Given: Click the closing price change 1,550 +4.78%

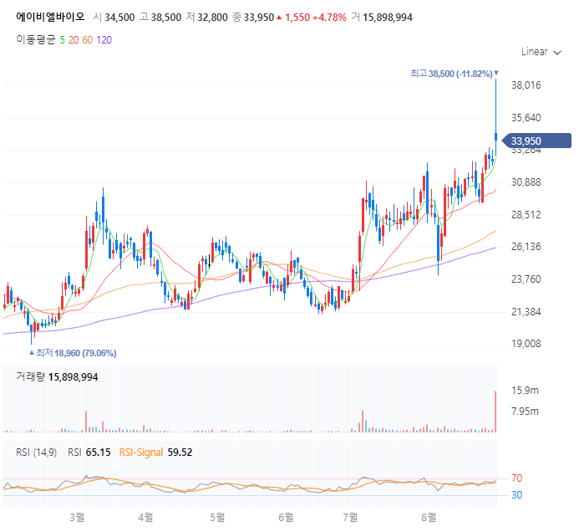Looking at the screenshot, I should (x=312, y=18).
